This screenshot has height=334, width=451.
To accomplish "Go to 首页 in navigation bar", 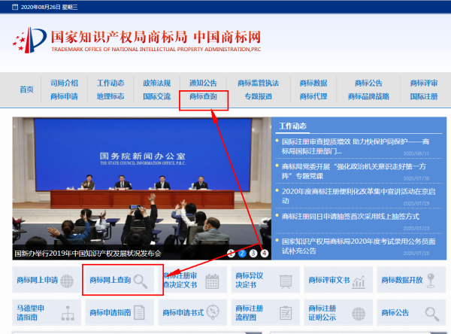I will coord(26,90).
